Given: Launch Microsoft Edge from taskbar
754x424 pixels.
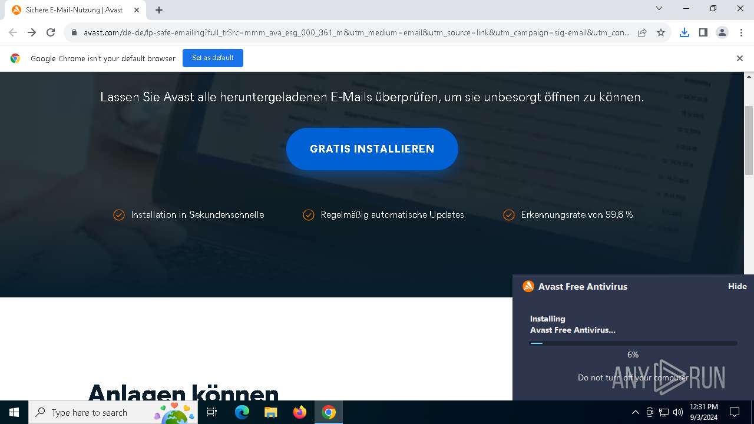Looking at the screenshot, I should click(x=242, y=412).
